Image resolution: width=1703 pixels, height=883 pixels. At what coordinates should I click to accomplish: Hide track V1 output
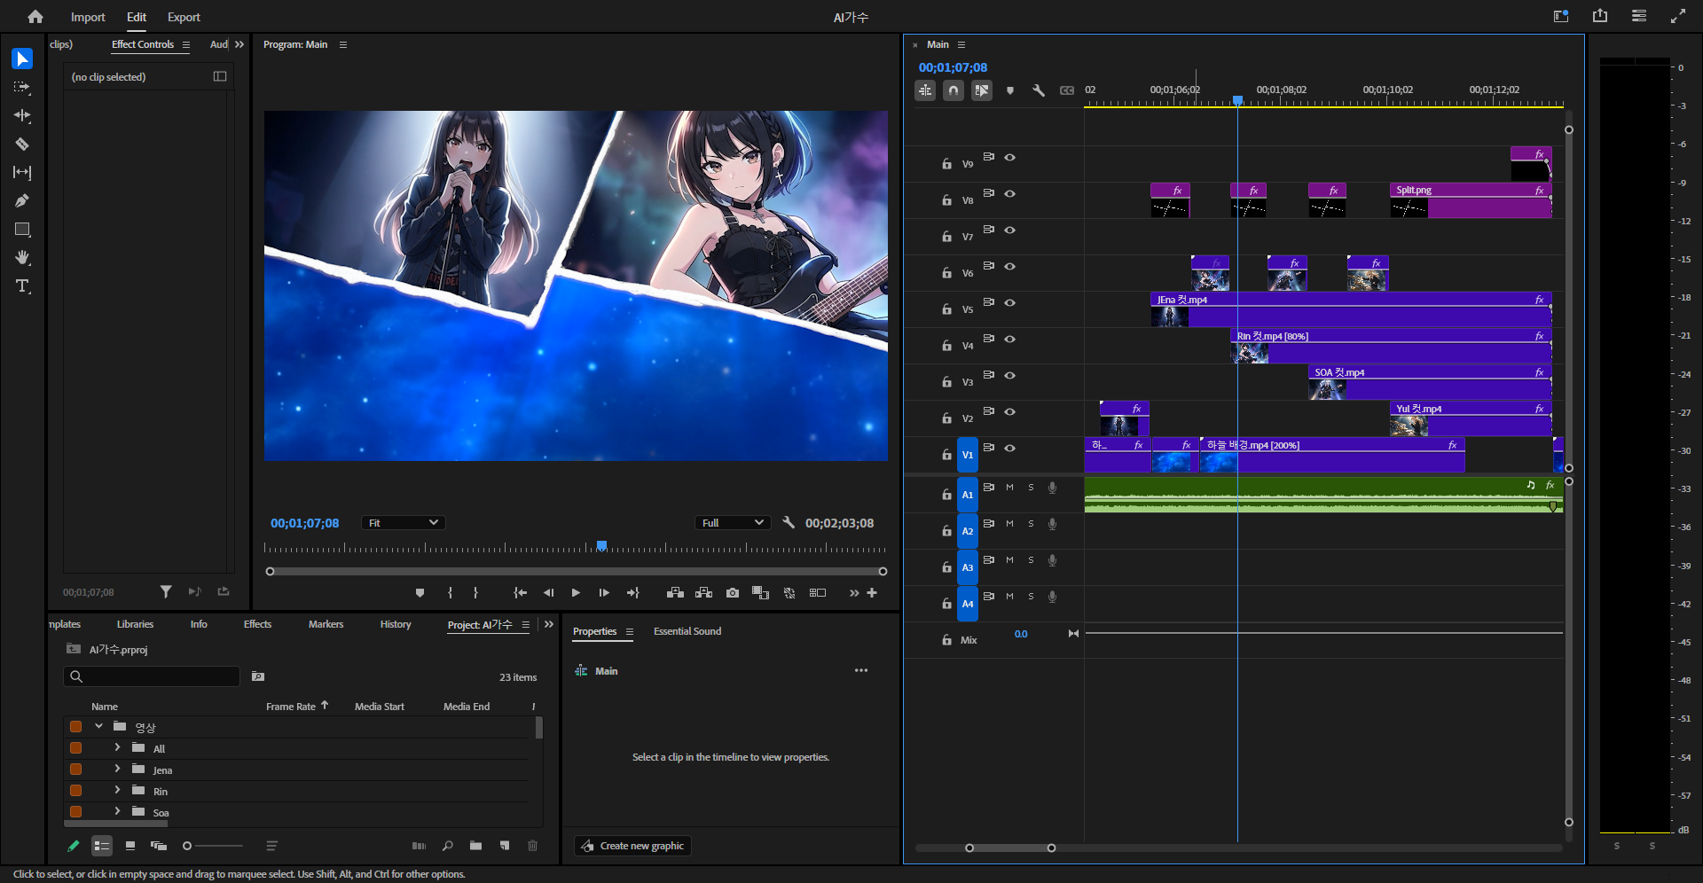(x=1009, y=448)
